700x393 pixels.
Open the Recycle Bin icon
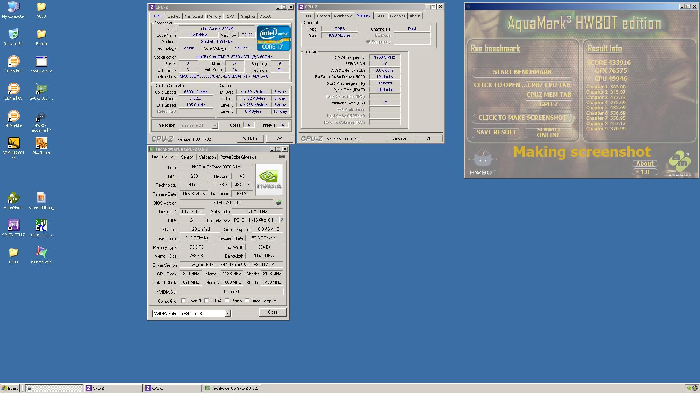click(x=13, y=37)
